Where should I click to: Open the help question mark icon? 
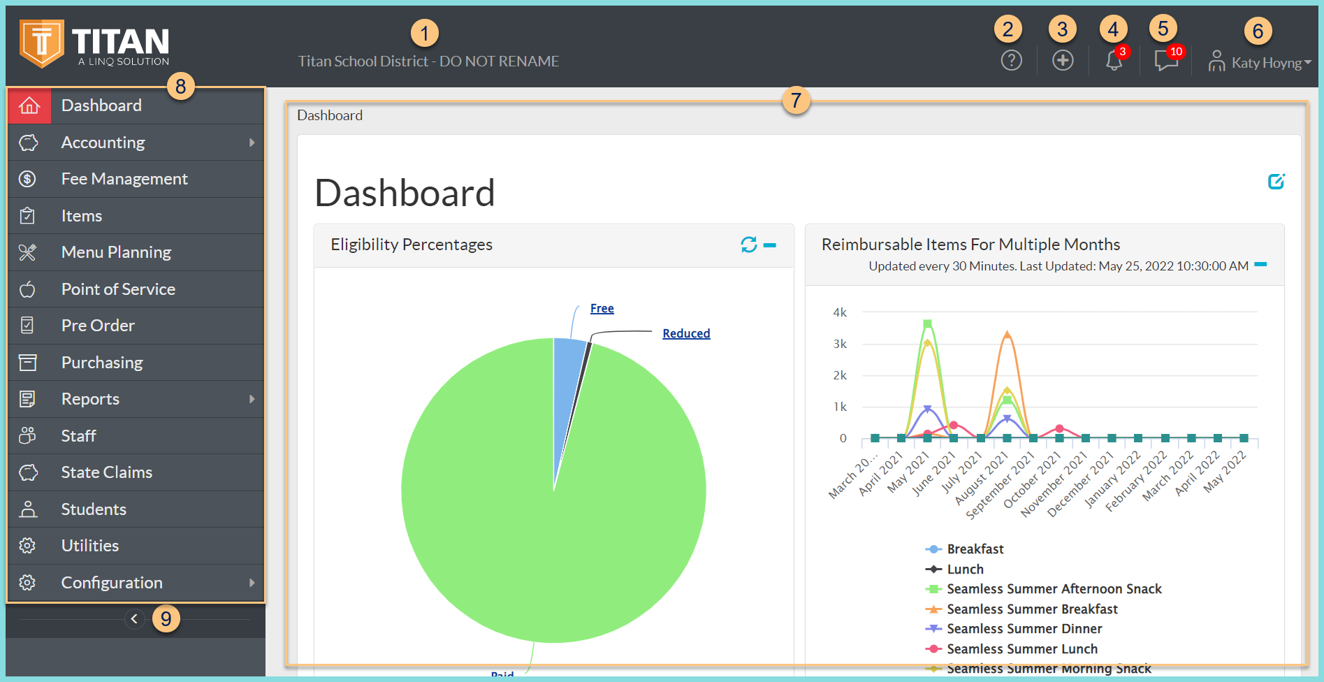click(x=1011, y=60)
